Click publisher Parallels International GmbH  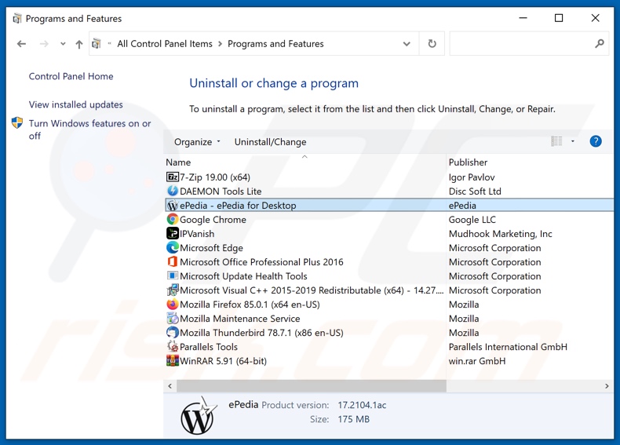click(x=508, y=347)
